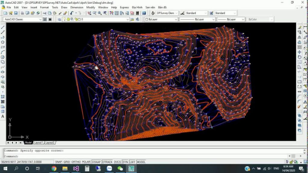Open the Help question-mark icon

(x=144, y=13)
